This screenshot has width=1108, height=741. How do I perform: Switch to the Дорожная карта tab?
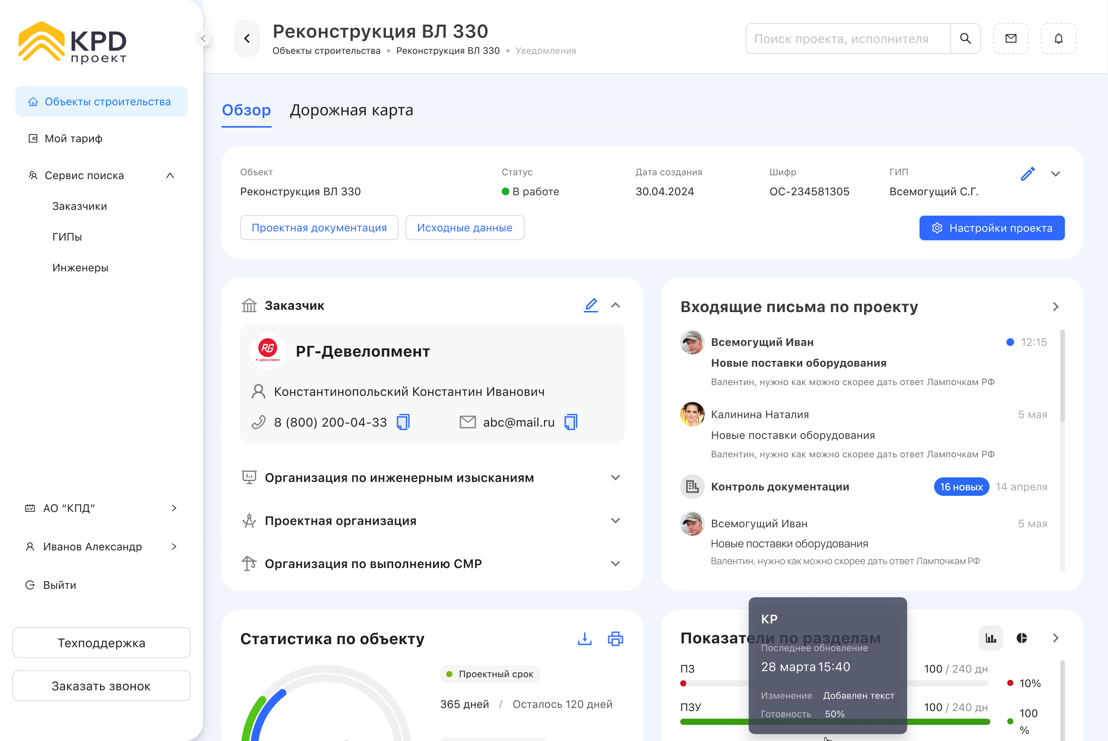click(352, 110)
